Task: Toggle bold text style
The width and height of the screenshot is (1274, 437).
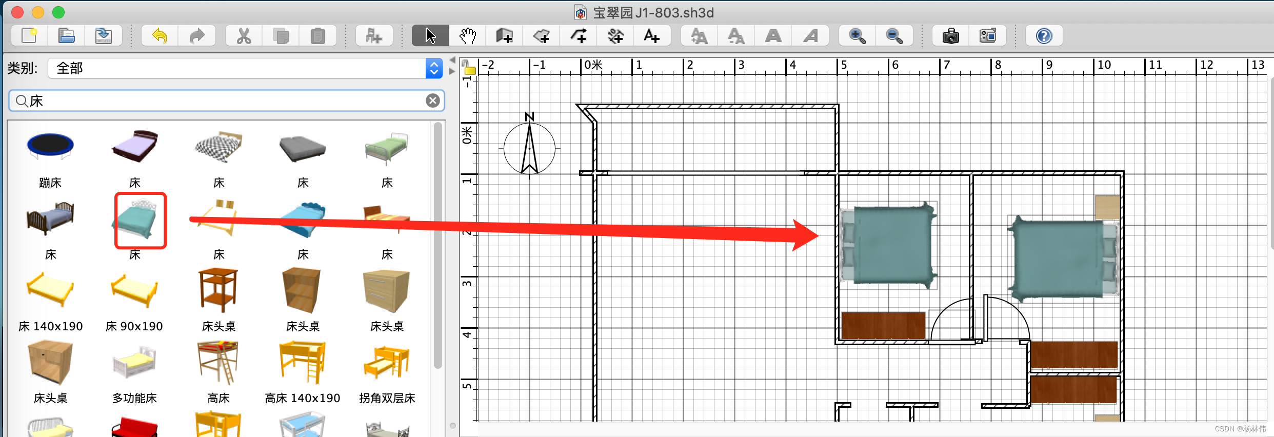Action: [x=773, y=36]
